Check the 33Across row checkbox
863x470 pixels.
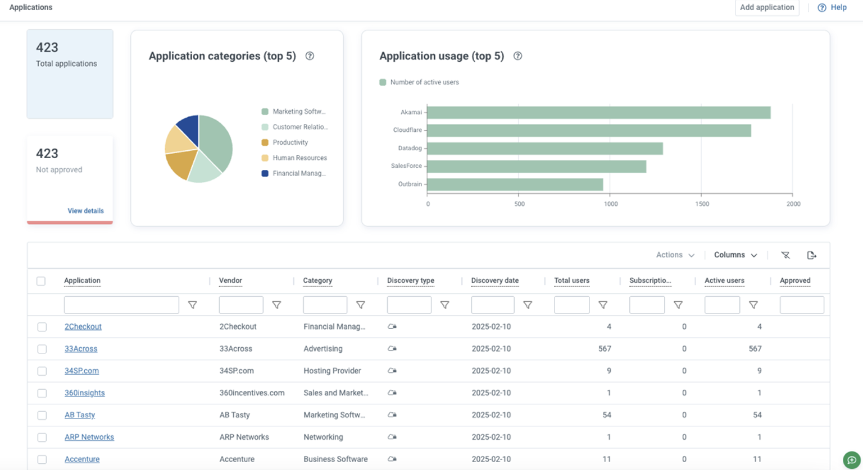tap(42, 349)
